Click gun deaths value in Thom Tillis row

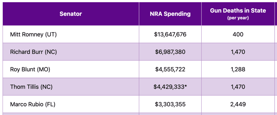[238, 87]
